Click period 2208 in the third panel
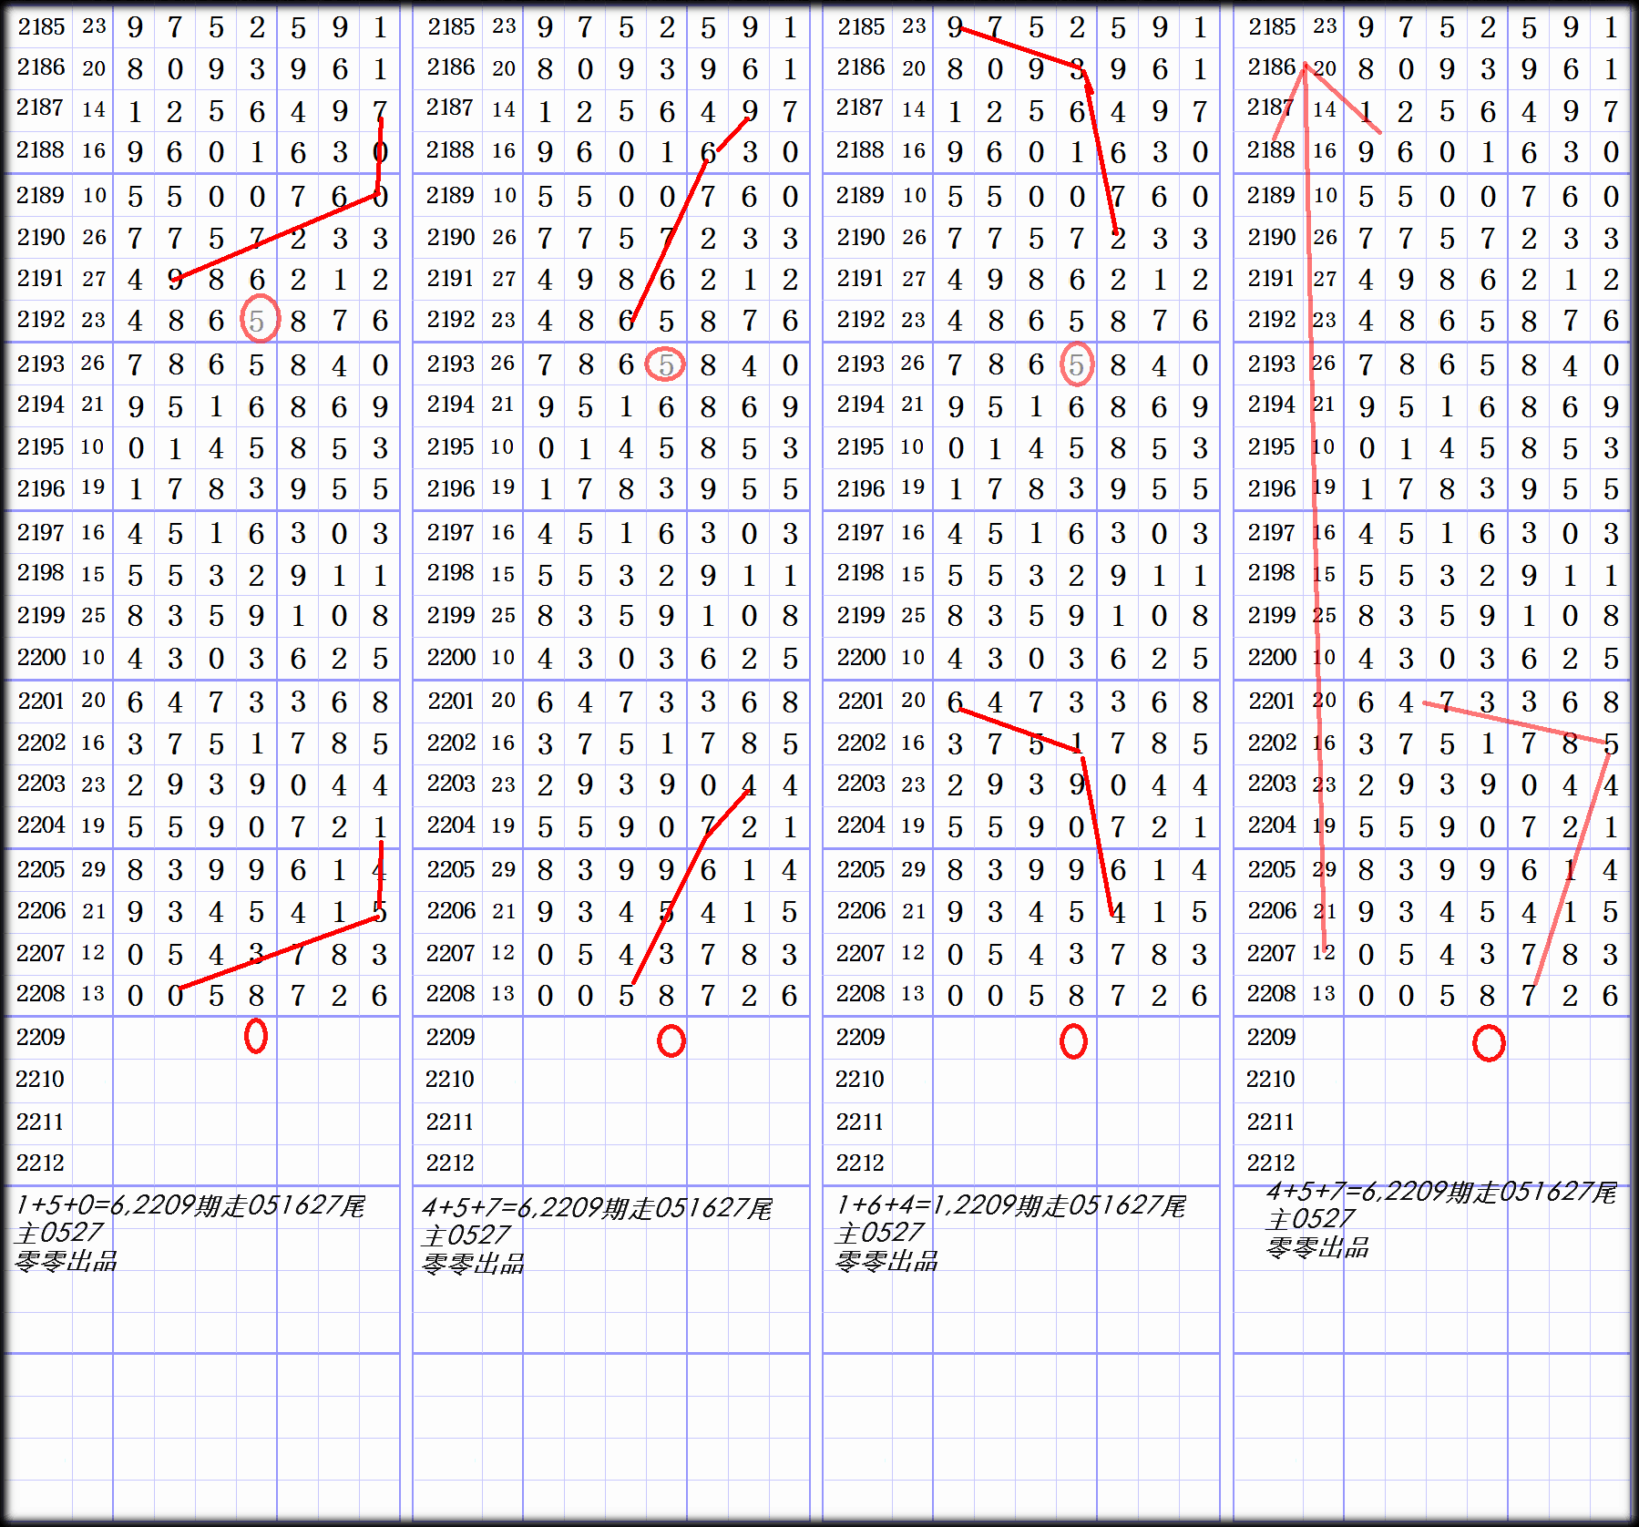1639x1527 pixels. 862,993
